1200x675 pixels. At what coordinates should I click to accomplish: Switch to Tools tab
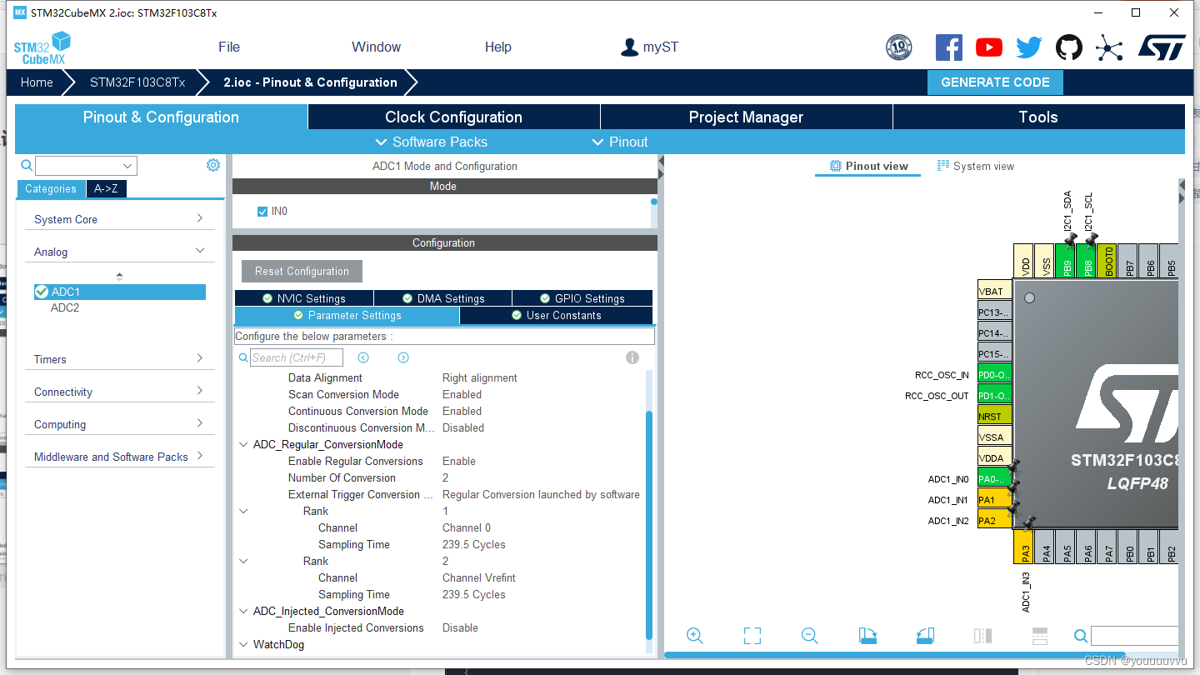point(1038,117)
